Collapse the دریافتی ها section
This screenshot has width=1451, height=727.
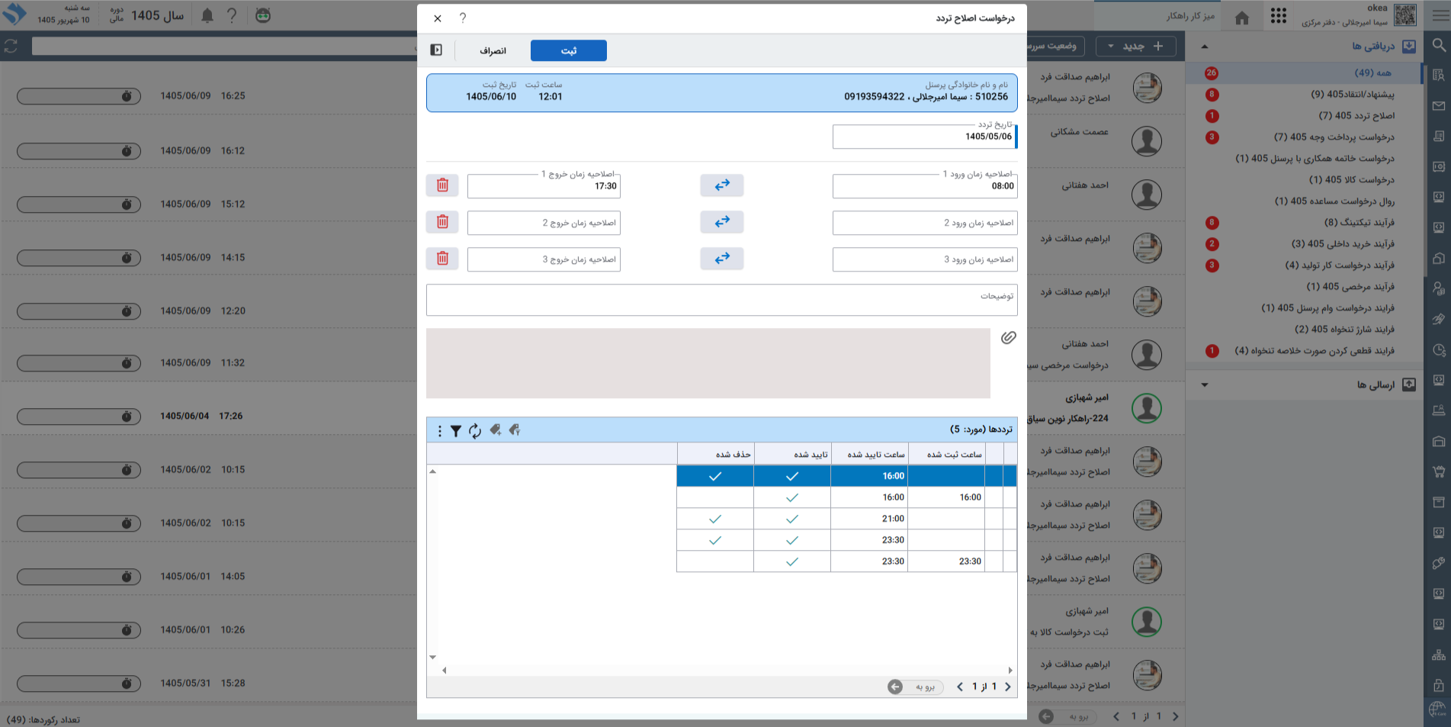(1205, 47)
